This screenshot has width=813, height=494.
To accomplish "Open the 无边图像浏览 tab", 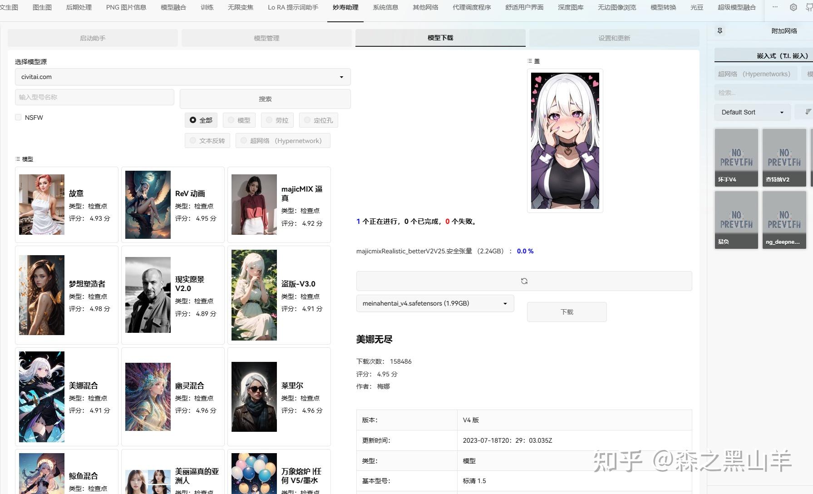I will pos(617,7).
